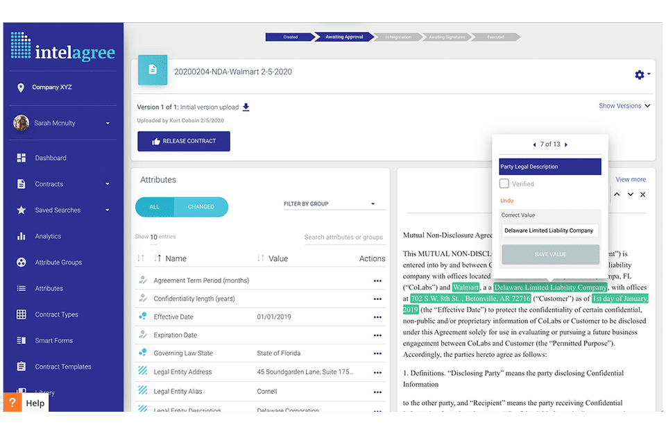Click the Contract Types grid icon
The height and width of the screenshot is (434, 666).
[21, 314]
